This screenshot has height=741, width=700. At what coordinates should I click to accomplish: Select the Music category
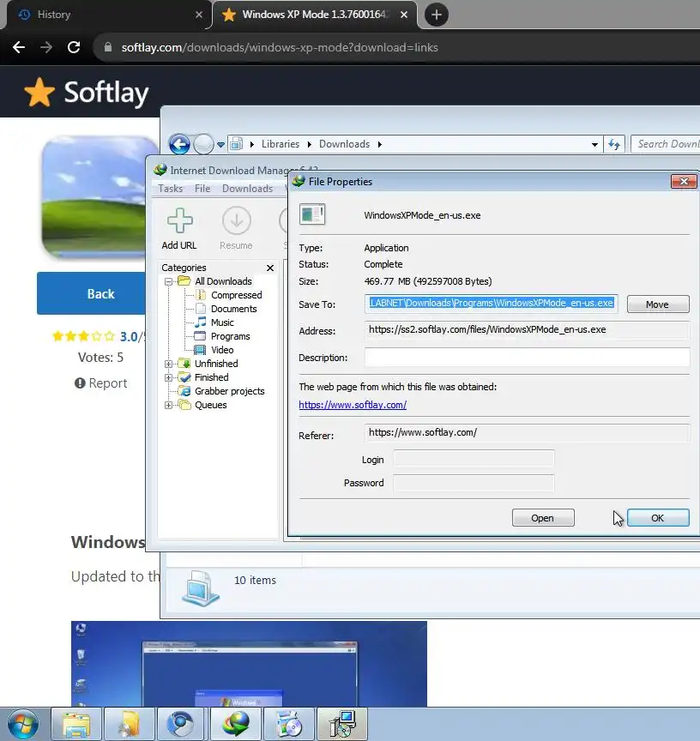coord(222,322)
